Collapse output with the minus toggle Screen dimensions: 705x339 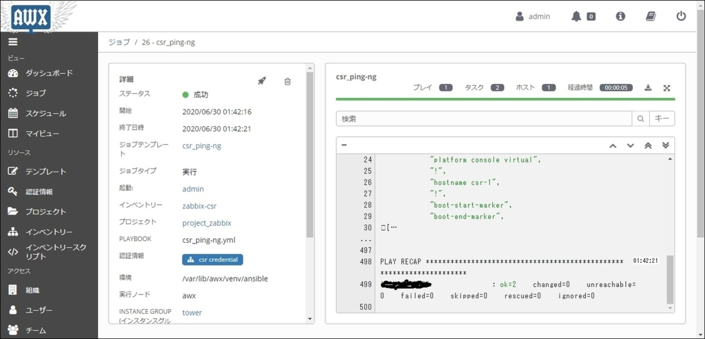pos(344,145)
